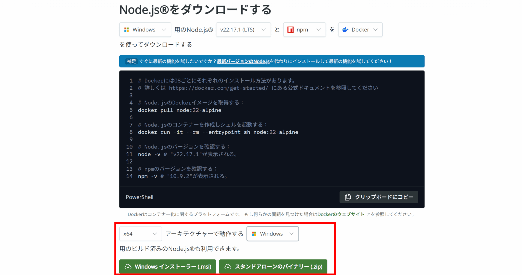Click the download cloud icon on zip button
Image resolution: width=522 pixels, height=275 pixels.
[228, 267]
